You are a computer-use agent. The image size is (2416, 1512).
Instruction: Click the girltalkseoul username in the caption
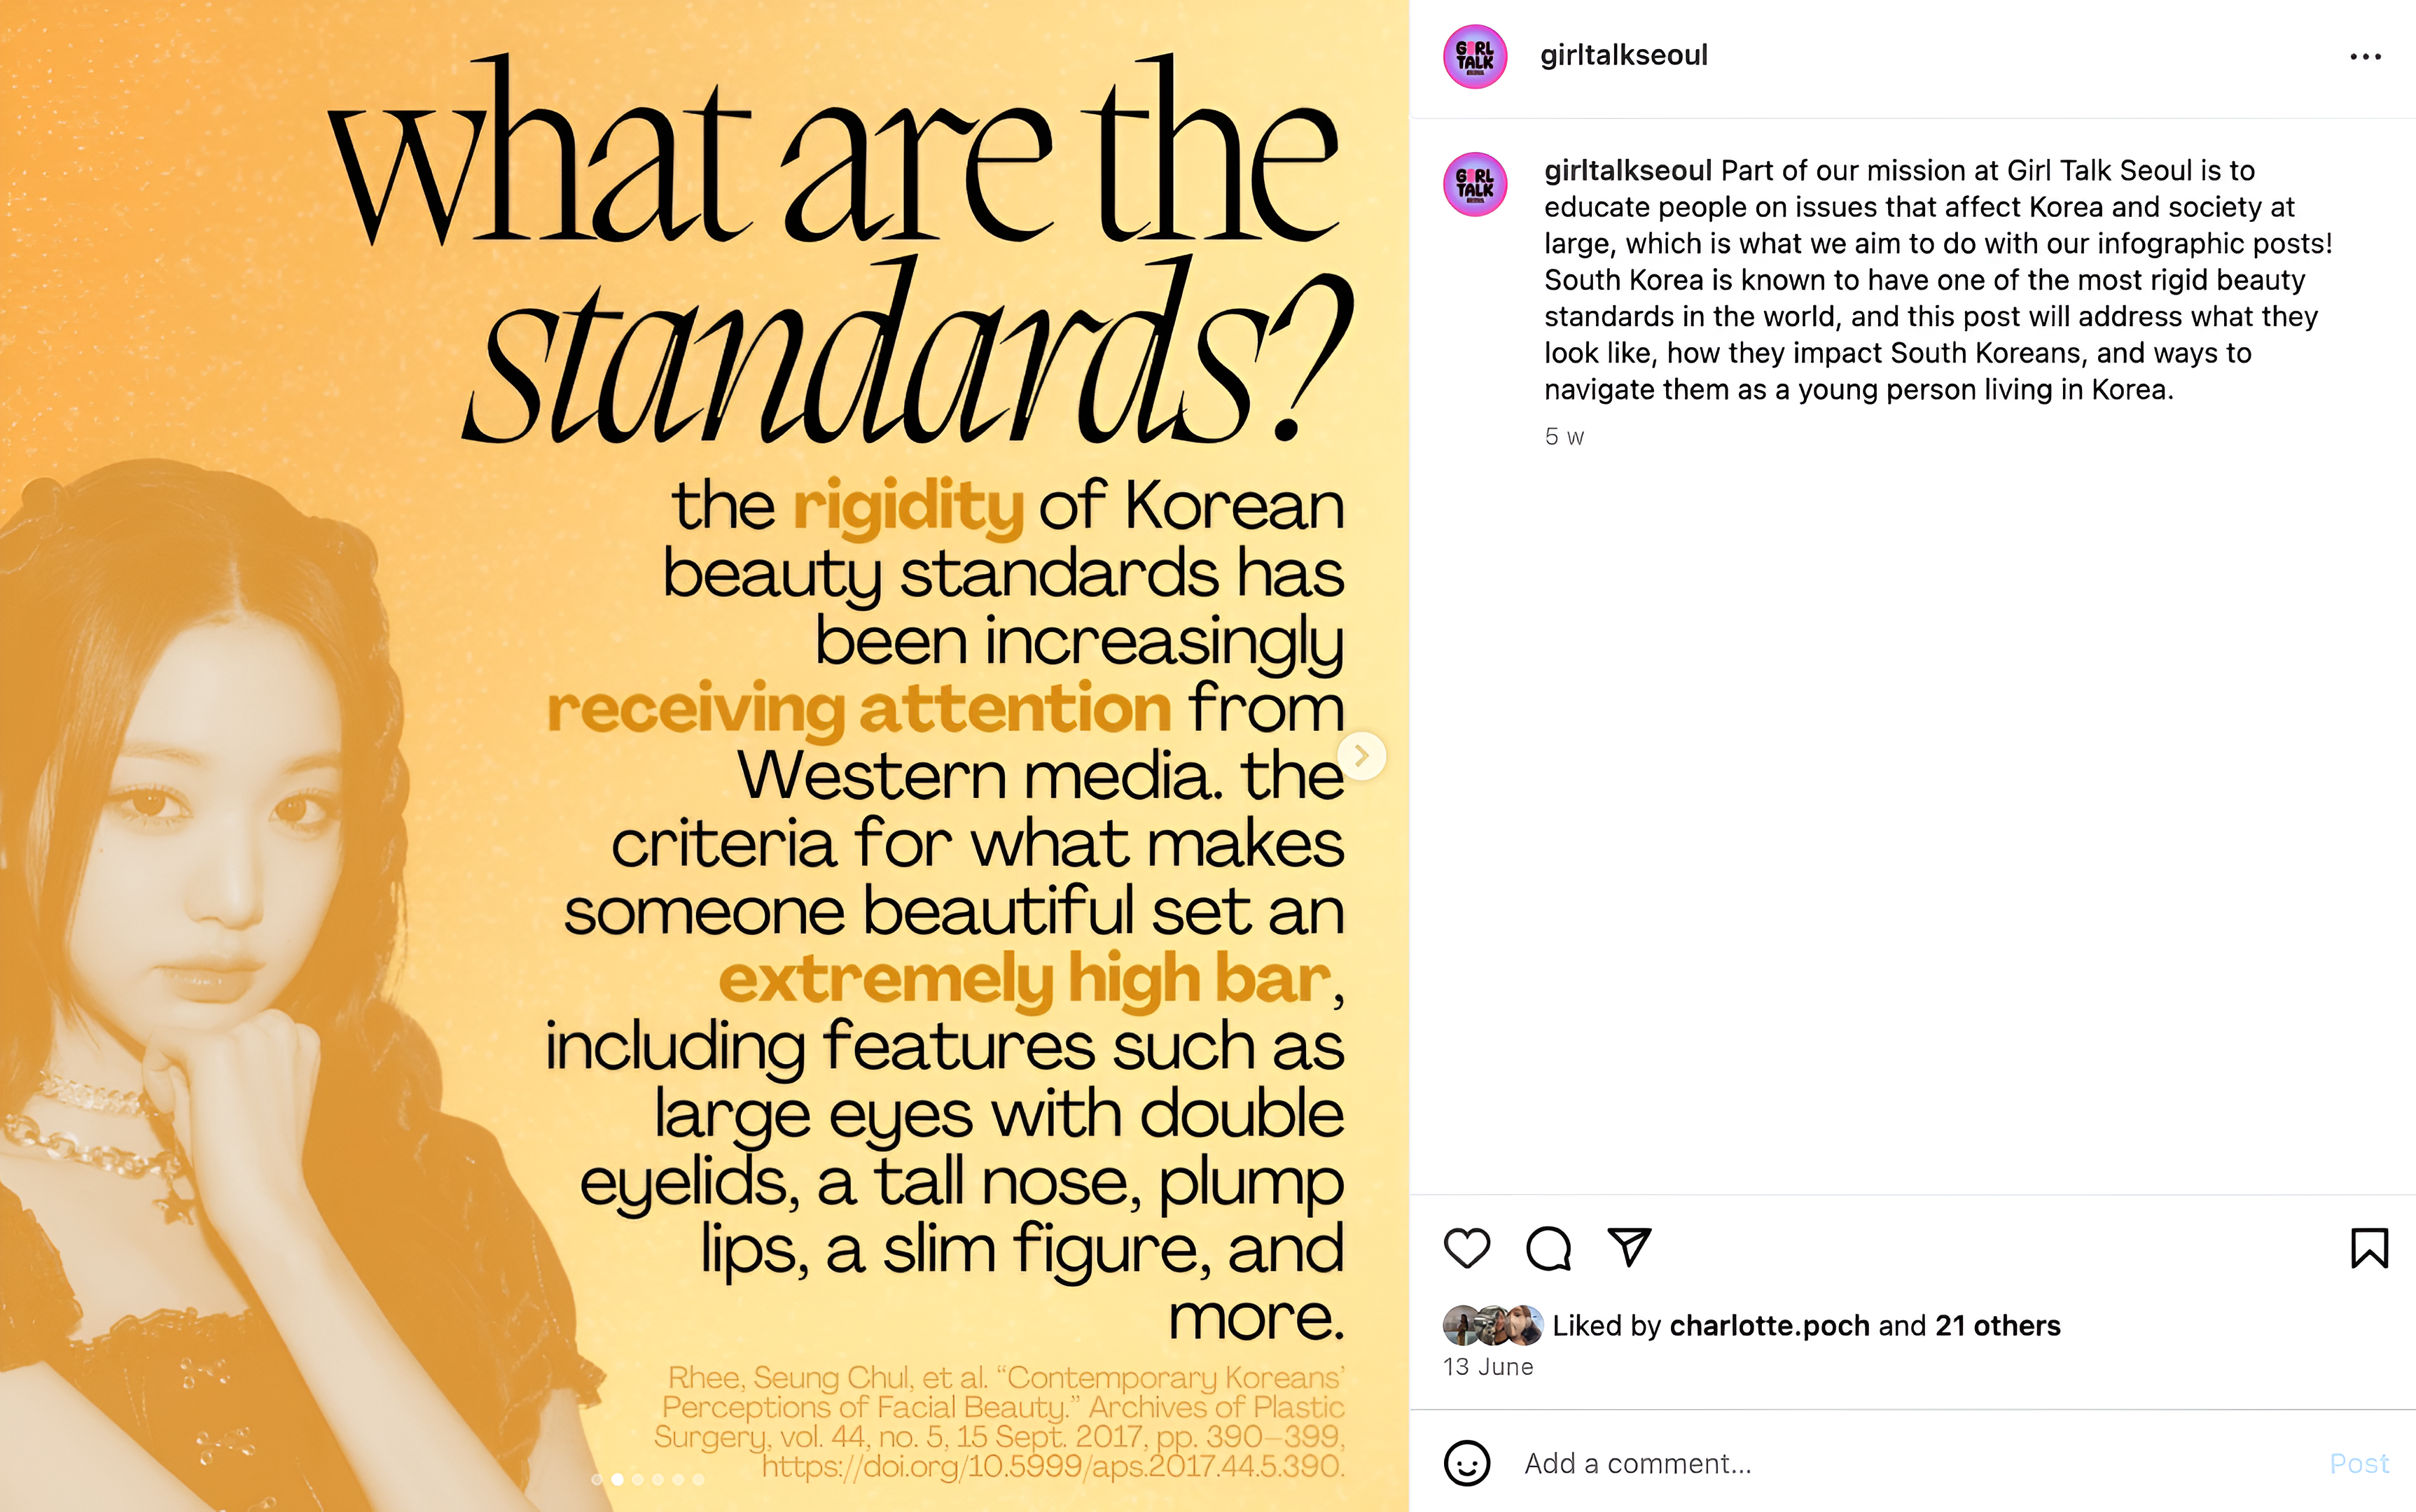coord(1627,171)
